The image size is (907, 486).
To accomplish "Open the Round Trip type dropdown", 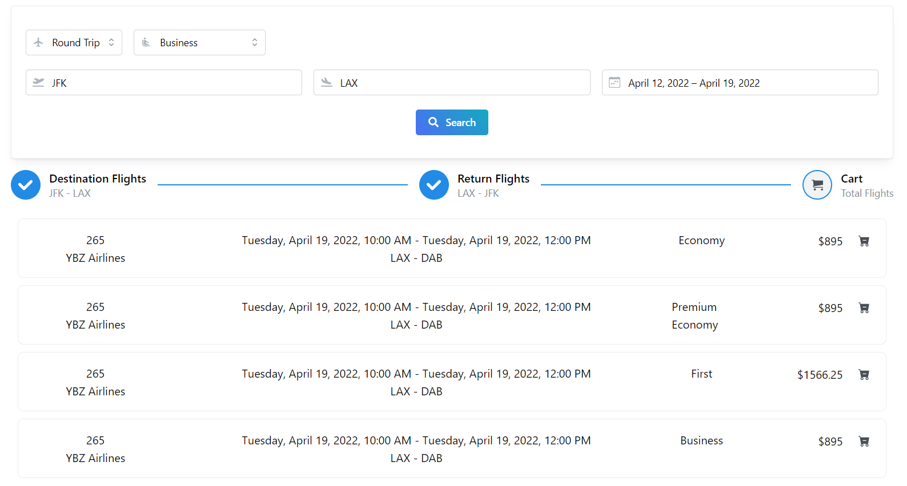I will [74, 43].
